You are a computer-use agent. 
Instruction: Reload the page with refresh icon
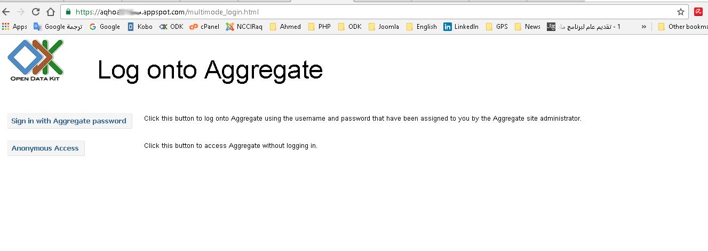(35, 12)
